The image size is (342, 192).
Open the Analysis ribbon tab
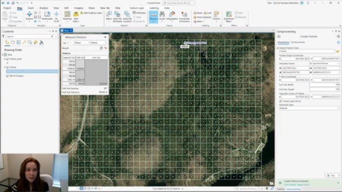(x=43, y=8)
